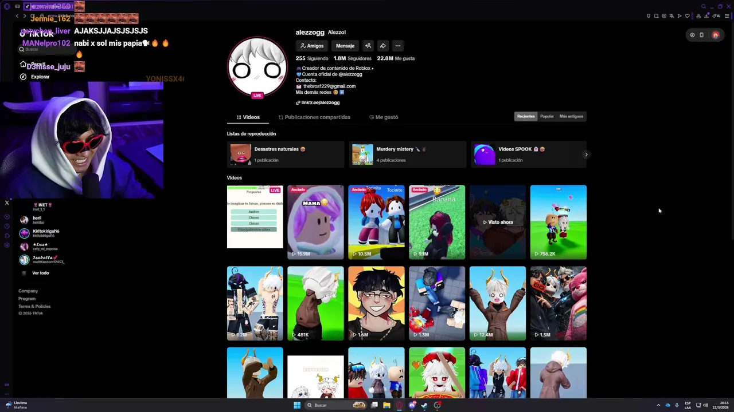Open the Program footer link
This screenshot has height=412, width=734.
tap(27, 299)
